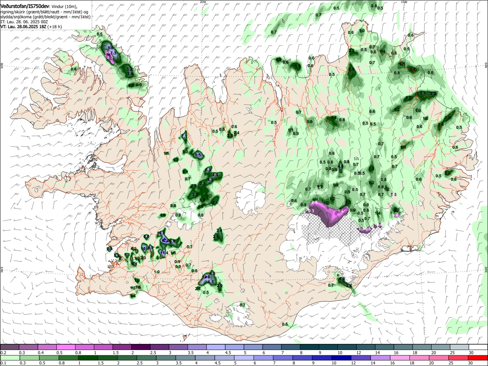
Task: Select the bright red final rain legend swatch
Action: pyautogui.click(x=478, y=358)
